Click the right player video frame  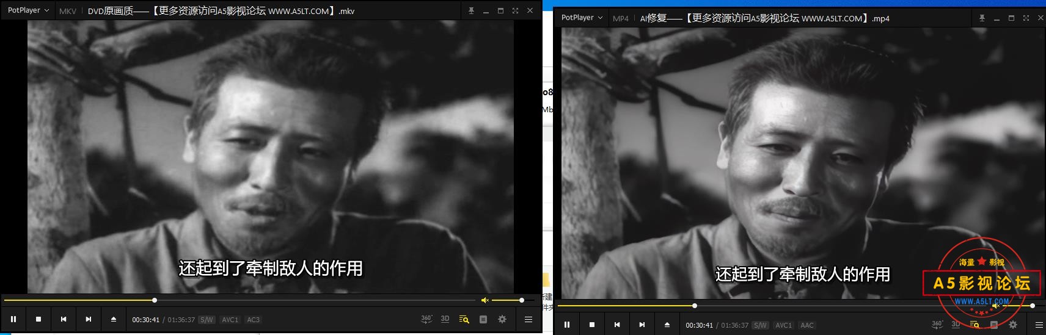(x=803, y=163)
